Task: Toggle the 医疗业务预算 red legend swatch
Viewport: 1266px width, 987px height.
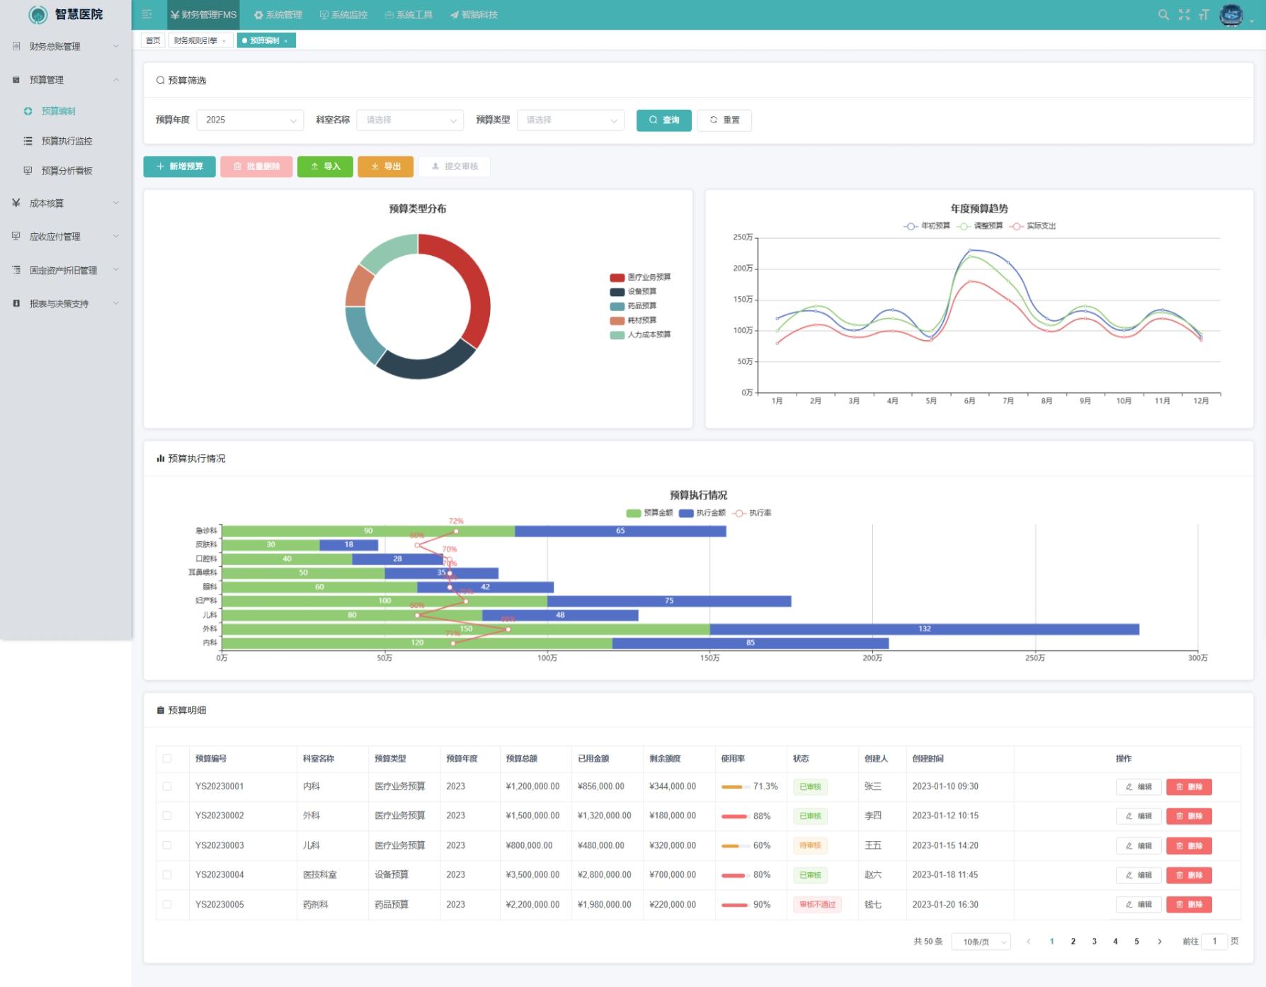Action: [x=617, y=278]
